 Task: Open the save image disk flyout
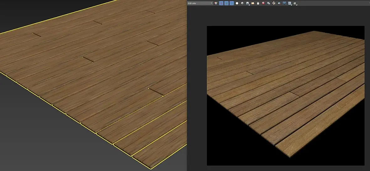[x=247, y=3]
